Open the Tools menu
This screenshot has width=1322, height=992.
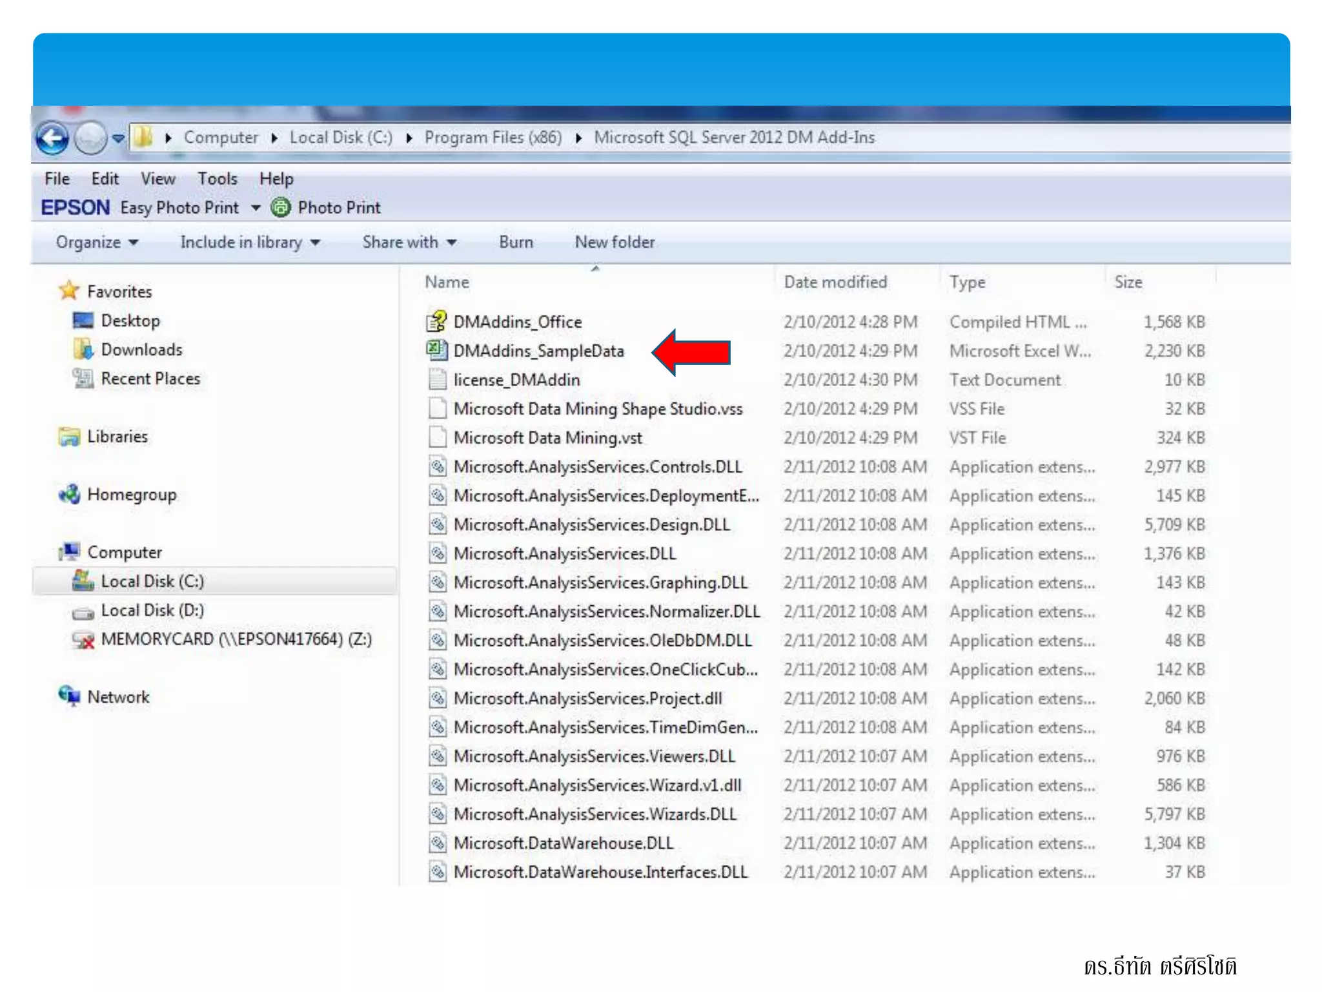point(217,179)
